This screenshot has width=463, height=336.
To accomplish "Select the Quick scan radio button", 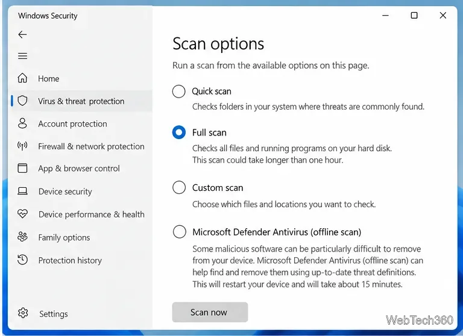I will pyautogui.click(x=178, y=91).
